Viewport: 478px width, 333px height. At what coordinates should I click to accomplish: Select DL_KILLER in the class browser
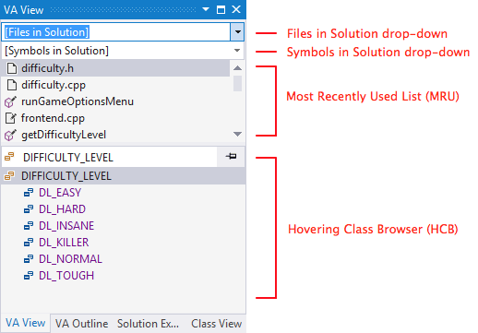point(64,243)
